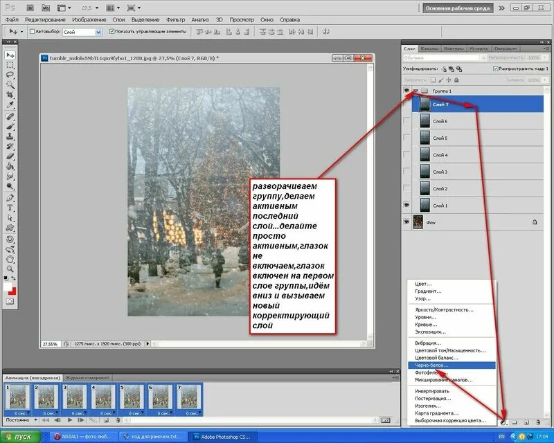
Task: Click Основная рабочая среда workspace button
Action: [x=458, y=8]
